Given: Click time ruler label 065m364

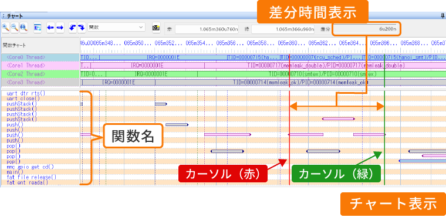Looking at the screenshot, I should 353,43.
